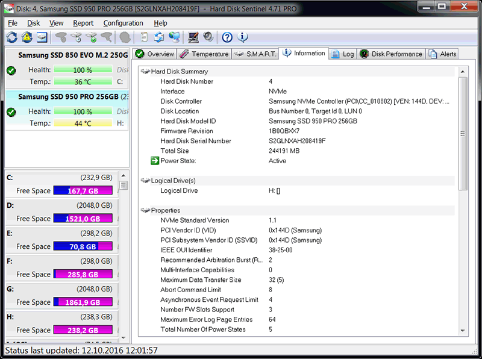
Task: Click the blue hard disk panel toolbar icon
Action: (42, 37)
